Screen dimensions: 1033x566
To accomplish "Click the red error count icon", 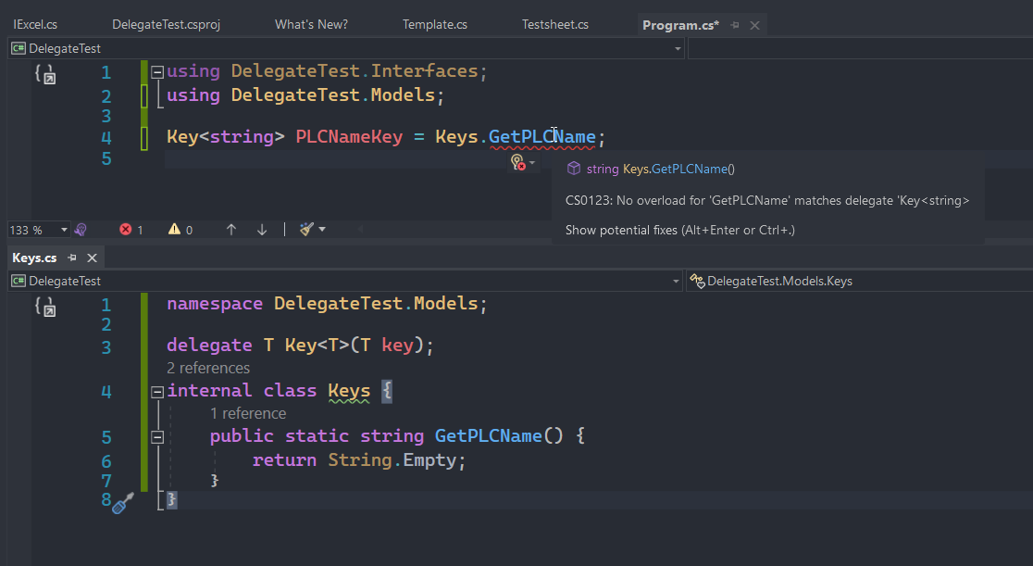I will click(x=126, y=230).
